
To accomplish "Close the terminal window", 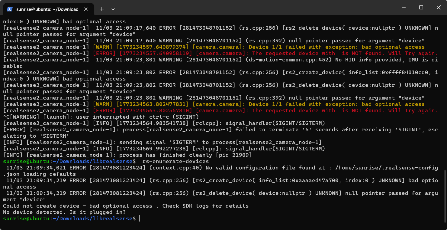I will pyautogui.click(x=438, y=8).
